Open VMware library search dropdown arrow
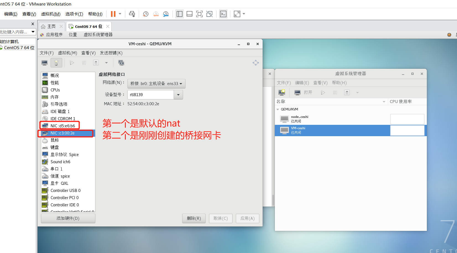This screenshot has height=253, width=457. (33, 32)
